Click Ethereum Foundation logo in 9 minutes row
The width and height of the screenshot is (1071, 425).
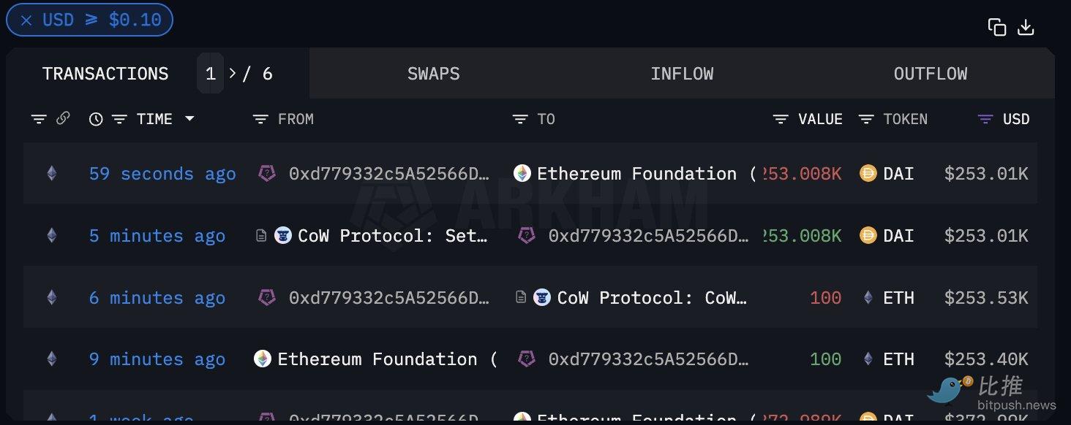263,359
